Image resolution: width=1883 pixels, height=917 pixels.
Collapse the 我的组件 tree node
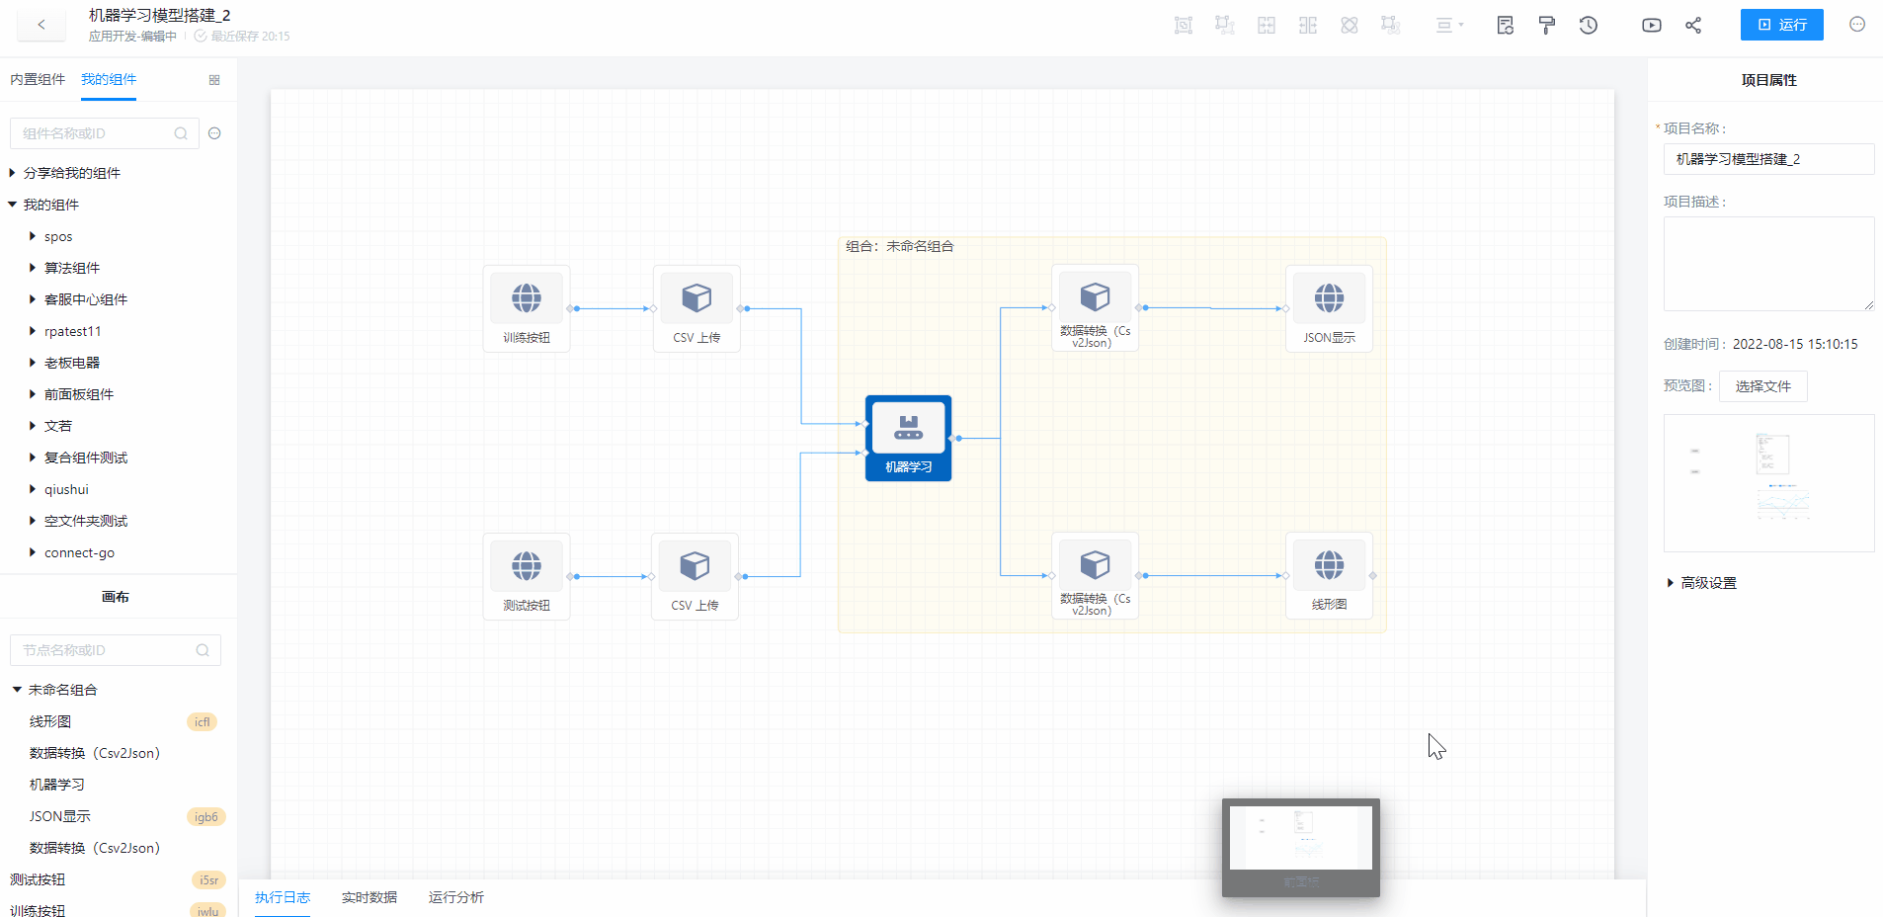coord(12,205)
